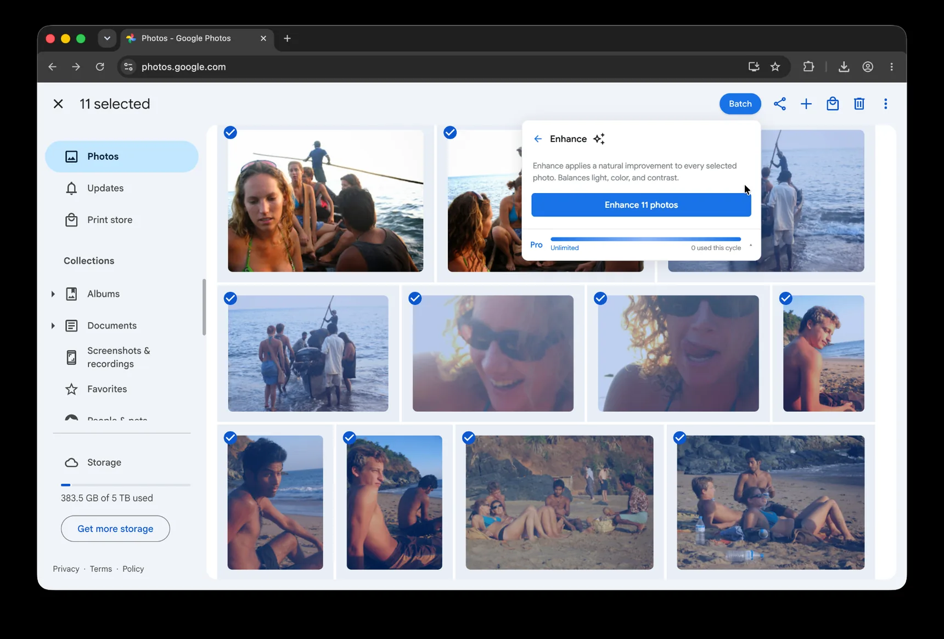The image size is (944, 639).
Task: Reload the Google Photos page
Action: coord(100,66)
